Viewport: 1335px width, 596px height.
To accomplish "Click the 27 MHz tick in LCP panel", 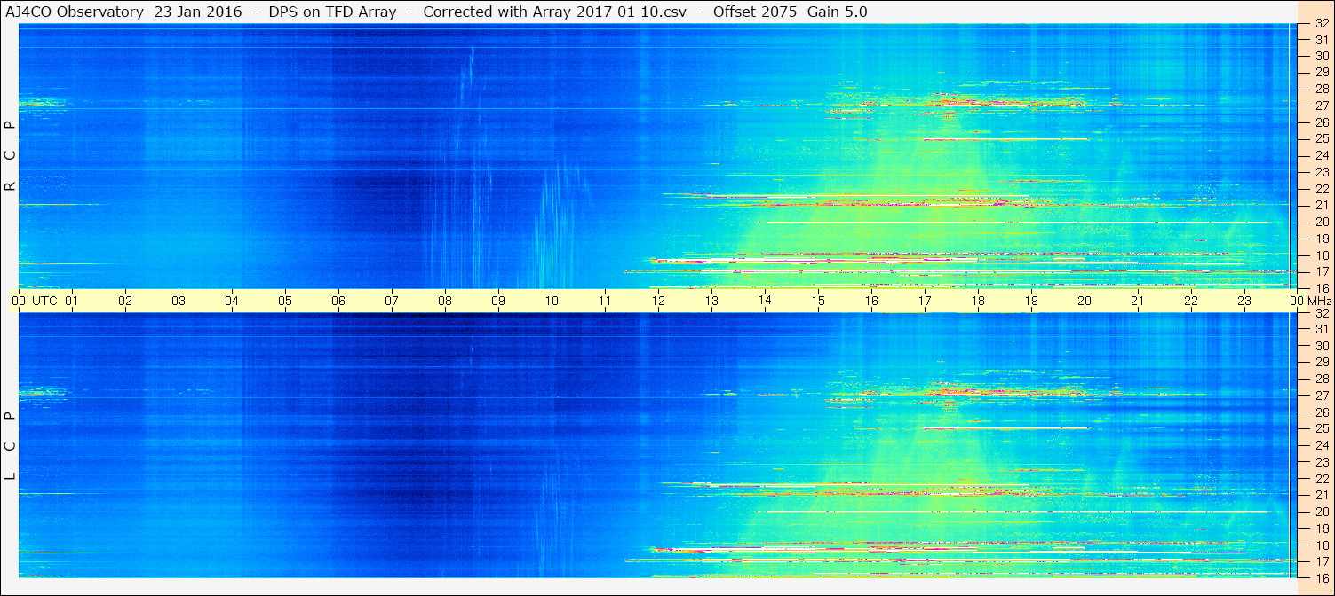I will click(1321, 396).
